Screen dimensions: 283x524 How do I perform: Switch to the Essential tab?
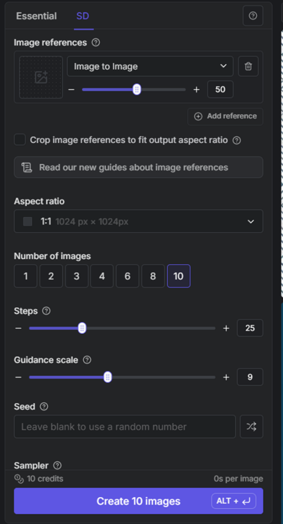(36, 16)
